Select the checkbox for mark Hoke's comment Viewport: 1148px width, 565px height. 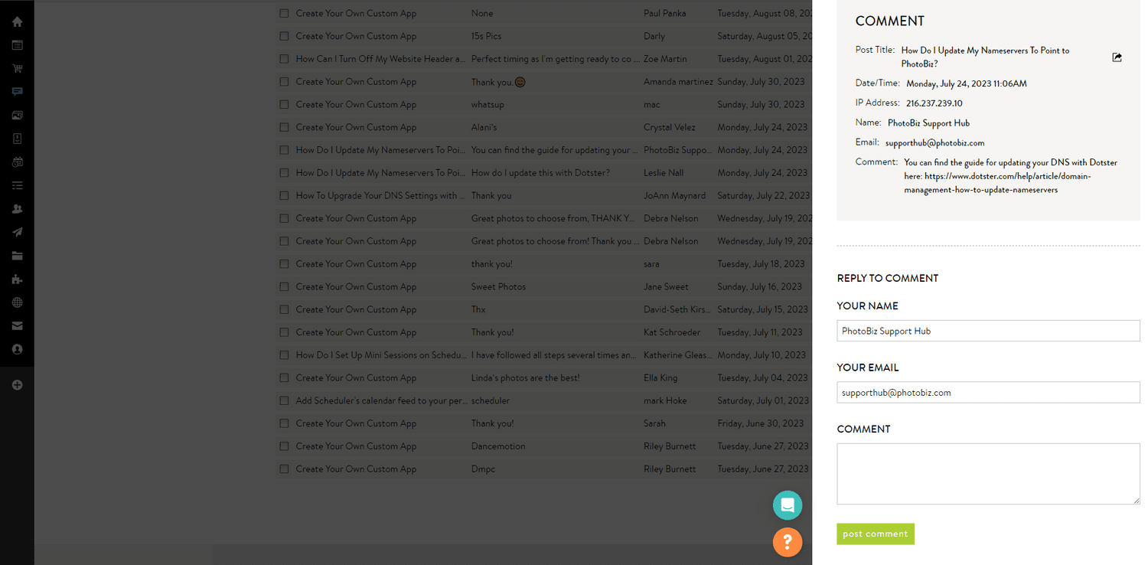285,400
